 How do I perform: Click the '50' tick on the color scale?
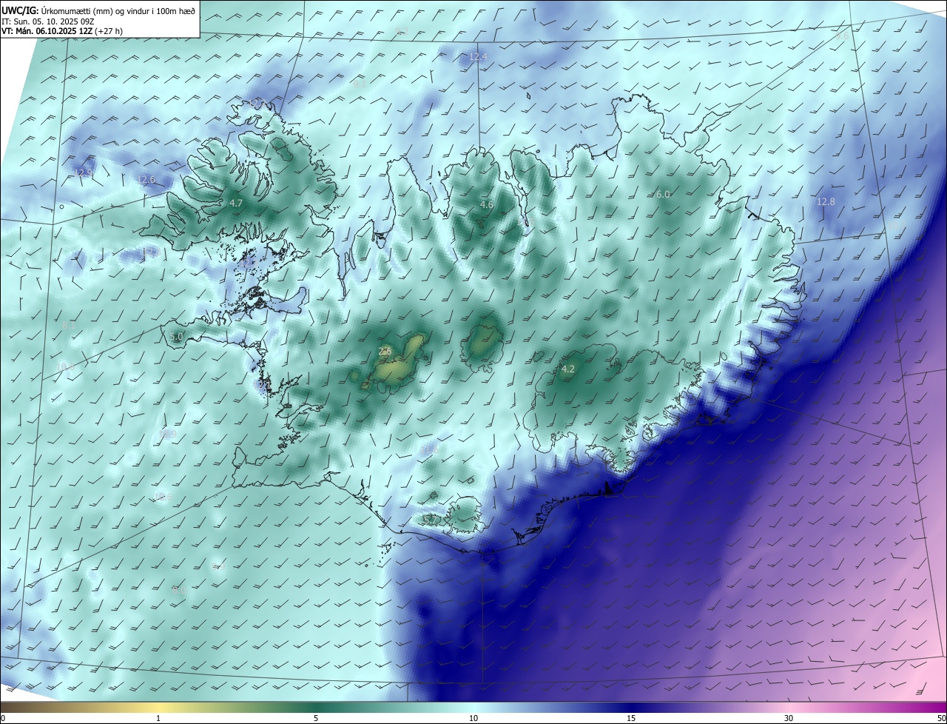(941, 718)
